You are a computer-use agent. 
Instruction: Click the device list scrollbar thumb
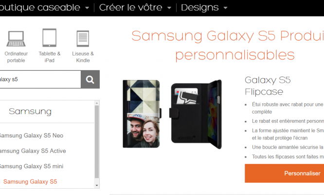(x=97, y=142)
